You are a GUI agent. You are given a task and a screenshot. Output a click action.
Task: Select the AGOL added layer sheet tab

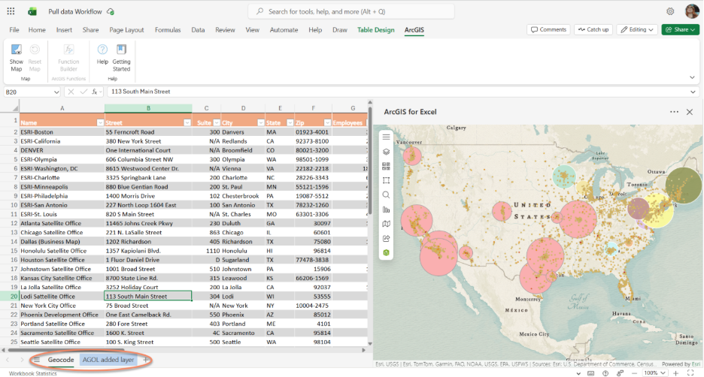tap(108, 360)
